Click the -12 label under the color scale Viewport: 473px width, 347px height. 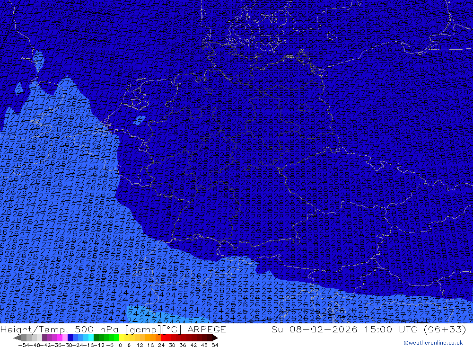(x=99, y=345)
